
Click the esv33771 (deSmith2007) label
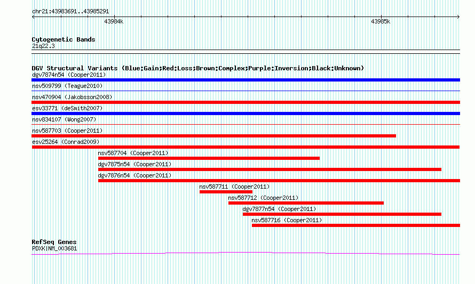[67, 108]
